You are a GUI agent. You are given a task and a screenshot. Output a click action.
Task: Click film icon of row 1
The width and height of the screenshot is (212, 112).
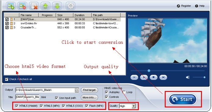tap(11, 19)
